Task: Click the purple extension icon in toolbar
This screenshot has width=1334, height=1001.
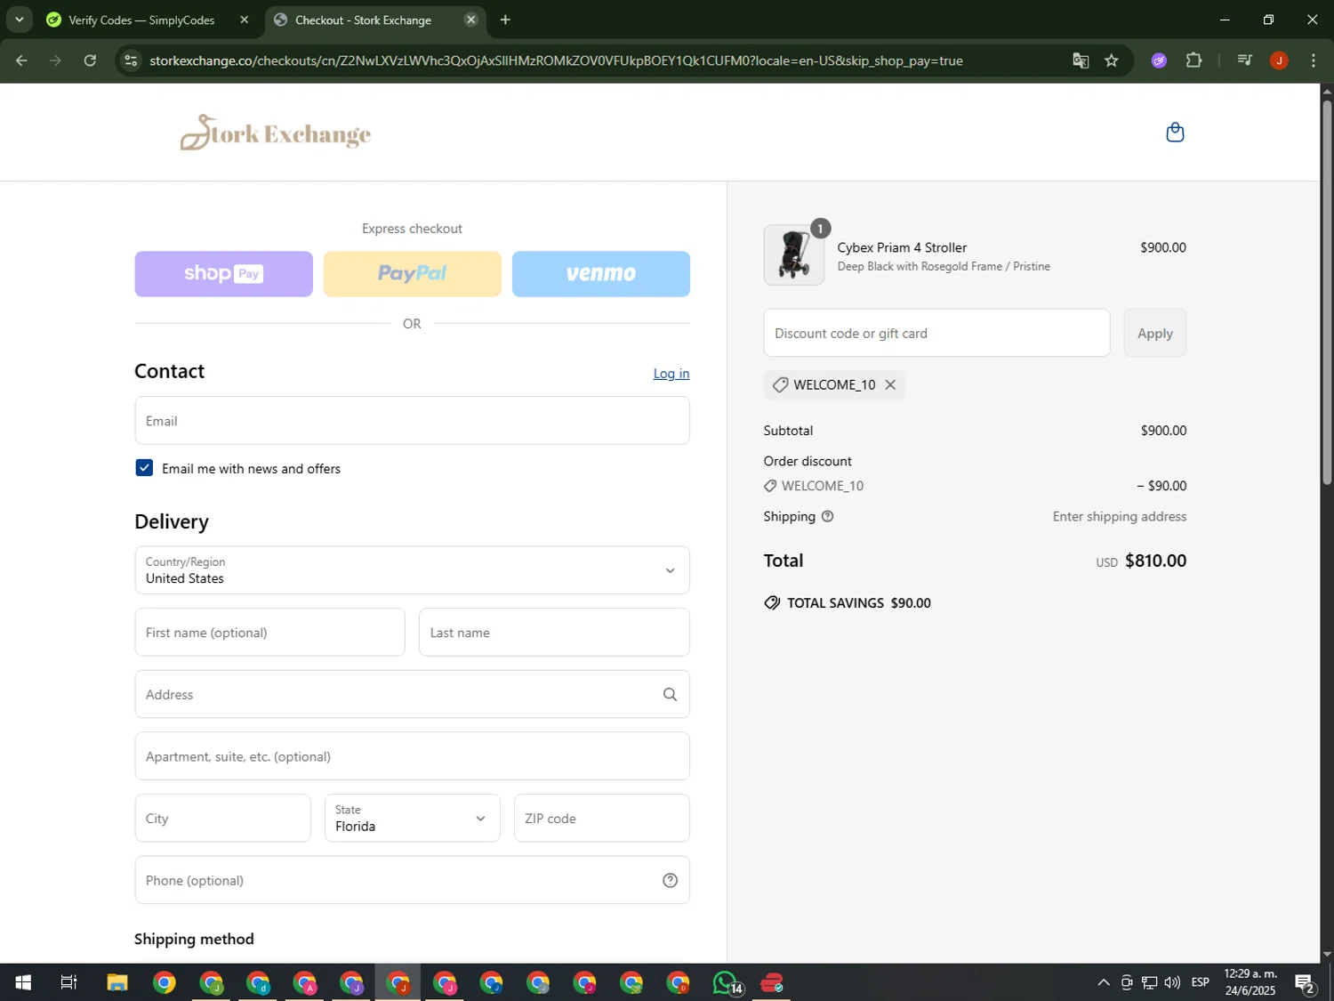Action: tap(1159, 61)
